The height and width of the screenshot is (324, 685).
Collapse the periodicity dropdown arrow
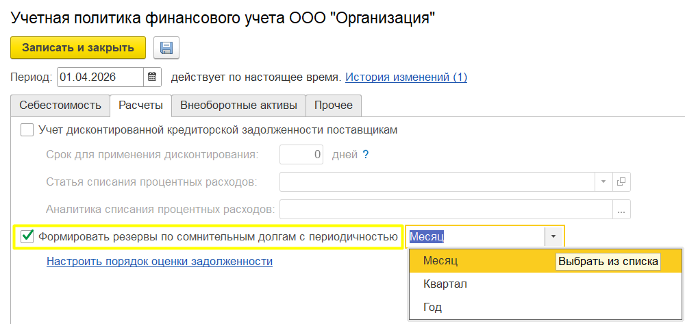(553, 236)
